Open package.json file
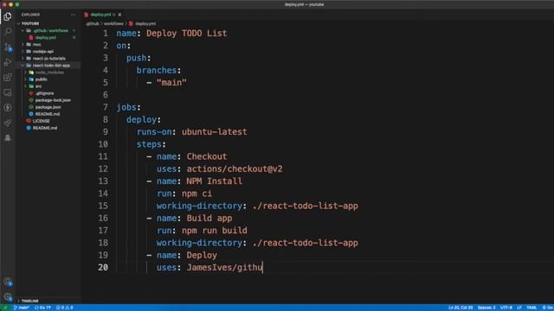The image size is (554, 311). tap(48, 107)
